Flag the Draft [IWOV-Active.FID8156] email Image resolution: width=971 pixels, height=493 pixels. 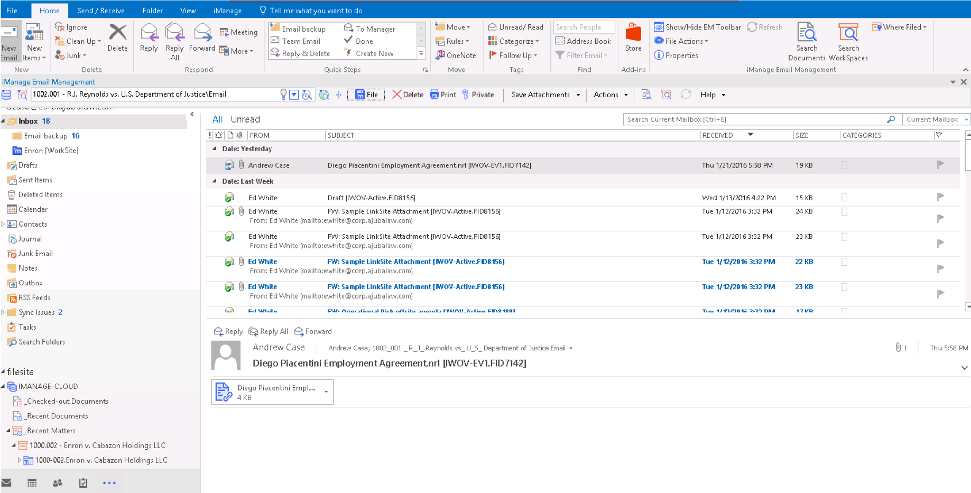940,197
